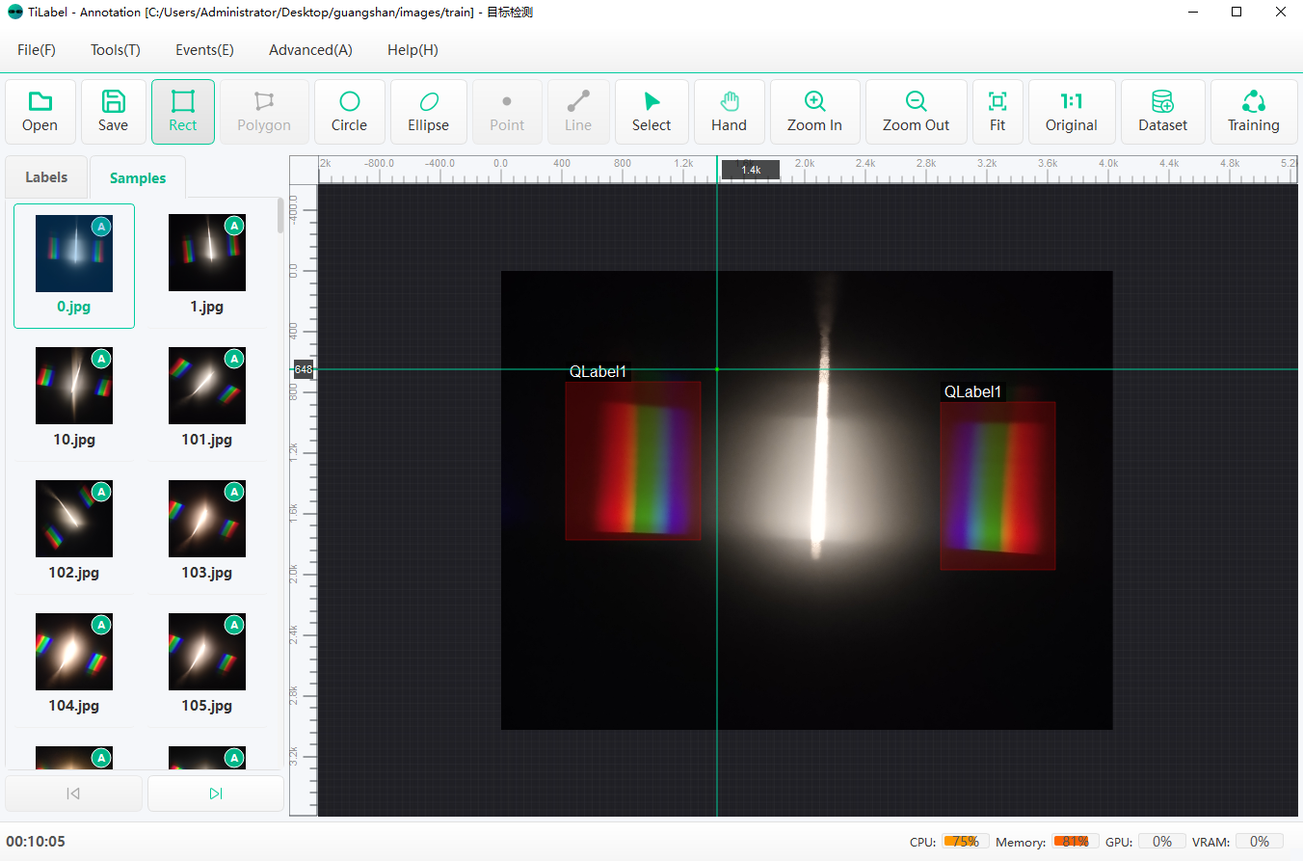Viewport: 1303px width, 861px height.
Task: Launch the Training panel
Action: click(x=1253, y=111)
